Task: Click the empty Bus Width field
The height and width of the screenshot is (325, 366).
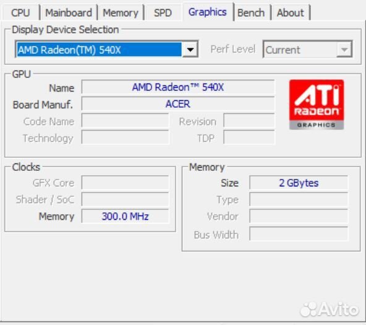Action: [x=299, y=233]
